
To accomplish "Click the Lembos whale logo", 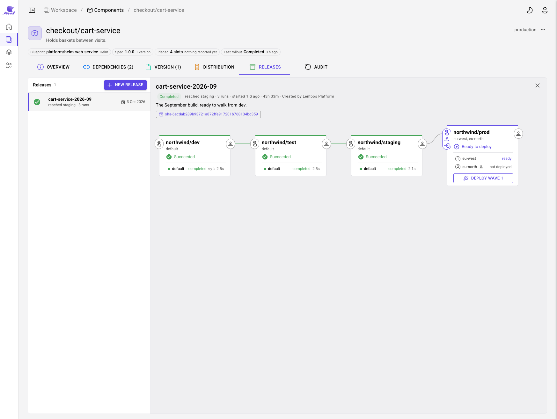I will coord(9,11).
